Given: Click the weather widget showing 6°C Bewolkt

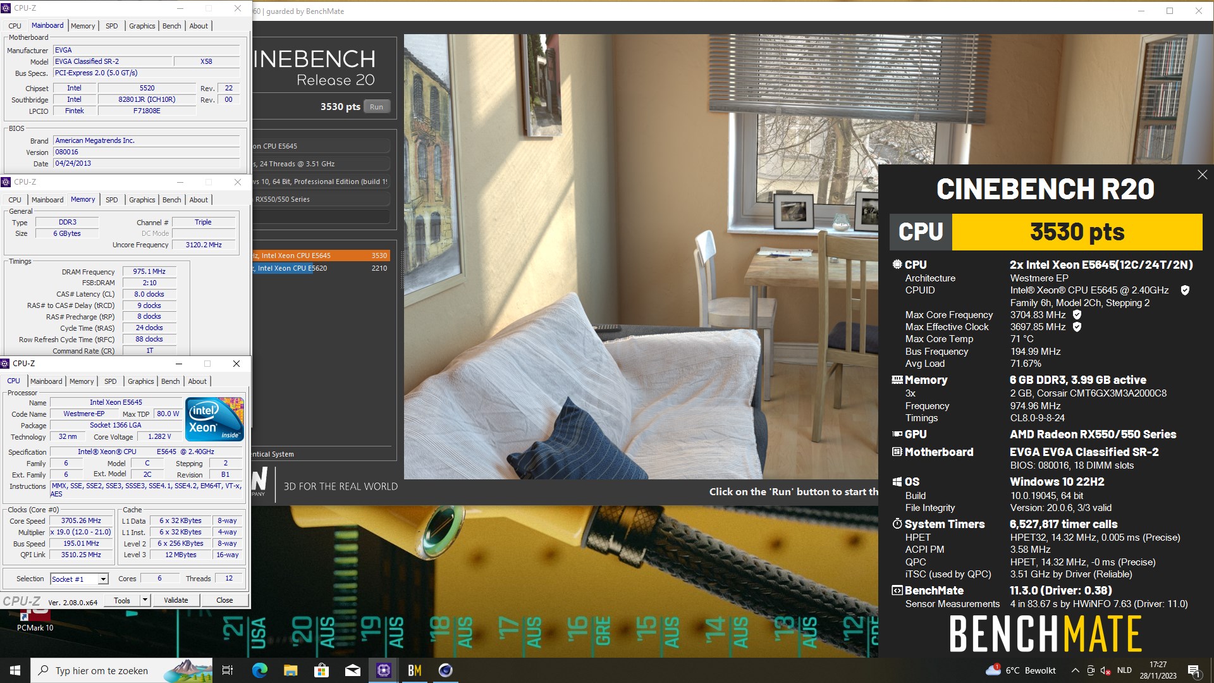Looking at the screenshot, I should point(1021,670).
